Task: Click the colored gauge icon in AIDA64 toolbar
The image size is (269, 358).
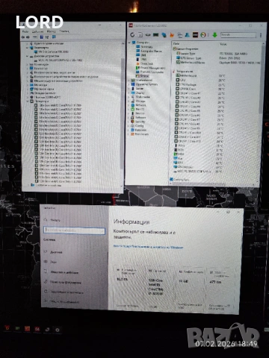Action: (x=203, y=35)
